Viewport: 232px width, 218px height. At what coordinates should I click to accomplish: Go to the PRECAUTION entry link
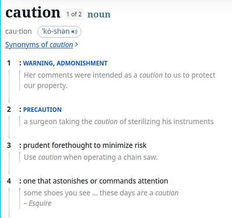coord(42,110)
